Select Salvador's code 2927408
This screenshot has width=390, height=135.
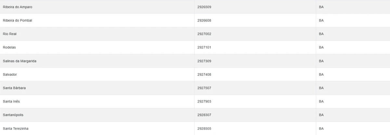click(x=204, y=74)
